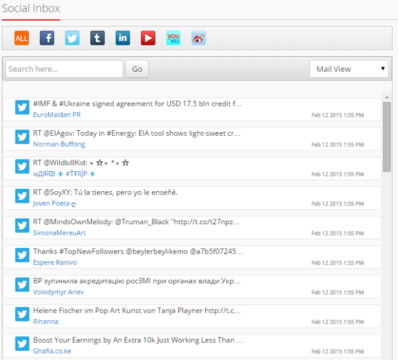
Task: Focus the Search here input field
Action: (65, 69)
